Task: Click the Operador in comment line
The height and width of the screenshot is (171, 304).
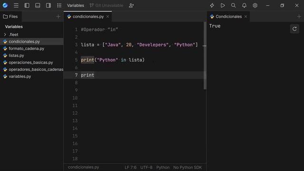Action: [99, 29]
